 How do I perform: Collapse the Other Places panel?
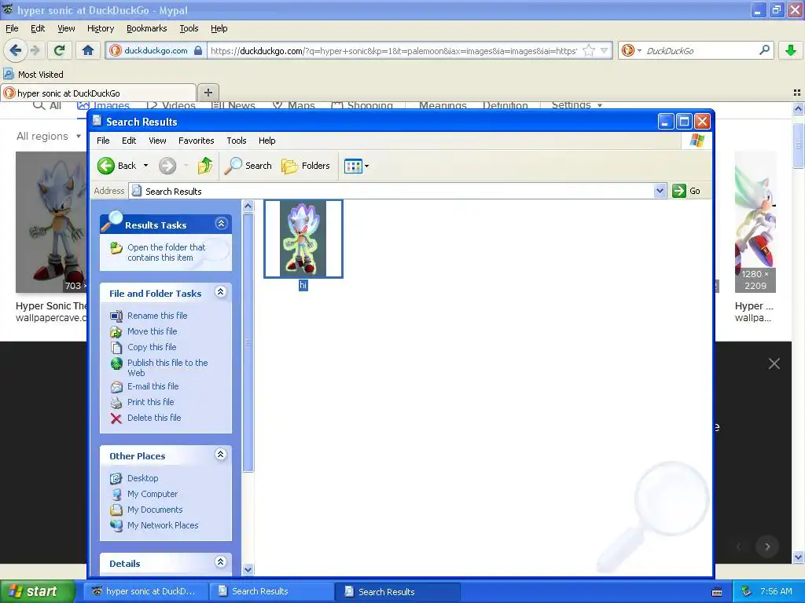coord(221,455)
